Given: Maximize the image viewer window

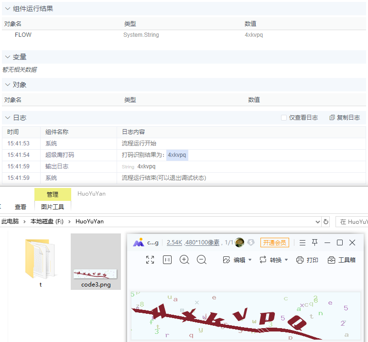Looking at the screenshot, I should (340, 243).
